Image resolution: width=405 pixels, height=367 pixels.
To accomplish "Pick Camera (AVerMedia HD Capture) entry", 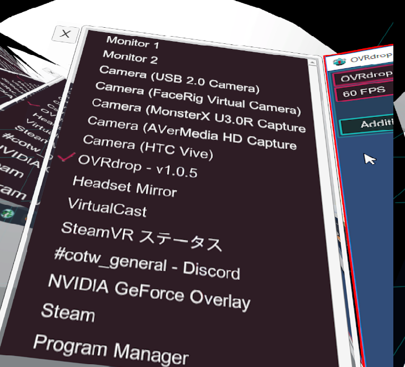I will (191, 133).
